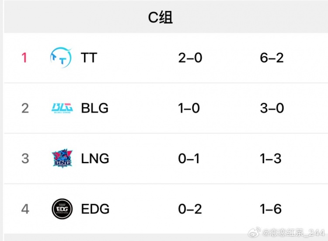Click the BLG team logo

62,108
